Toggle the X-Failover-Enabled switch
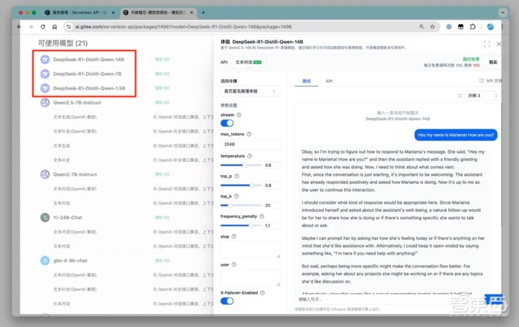Screen dimensions: 519x327 [227, 301]
